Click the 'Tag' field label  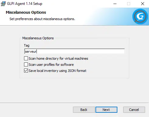pyautogui.click(x=27, y=45)
